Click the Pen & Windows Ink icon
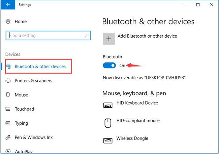The image size is (219, 154). click(8, 137)
